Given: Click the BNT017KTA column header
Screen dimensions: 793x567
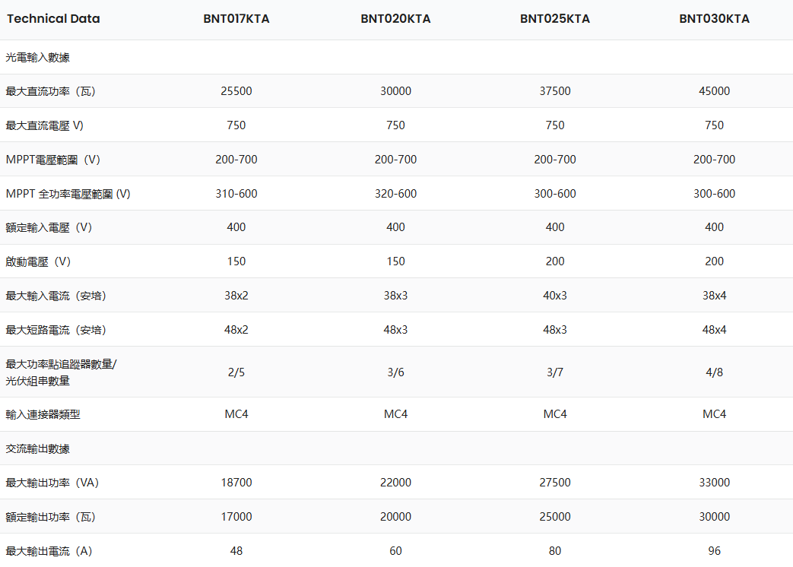Looking at the screenshot, I should [236, 19].
